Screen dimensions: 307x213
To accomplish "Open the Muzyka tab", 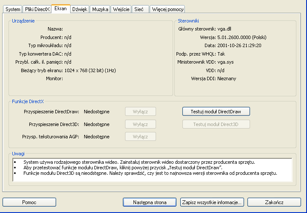I will (x=100, y=9).
